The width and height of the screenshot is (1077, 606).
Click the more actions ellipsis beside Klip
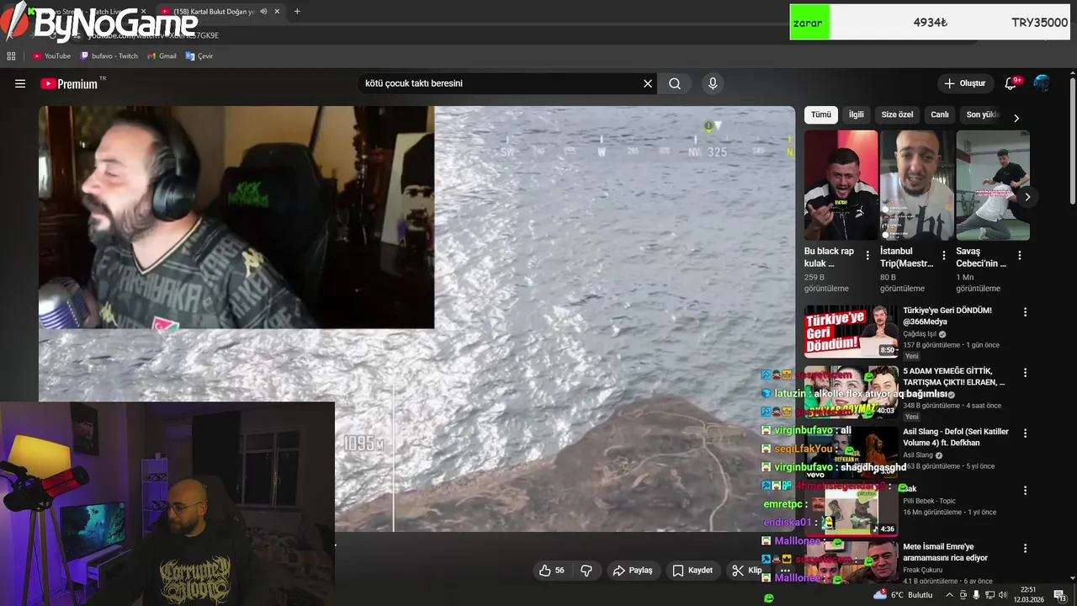785,571
